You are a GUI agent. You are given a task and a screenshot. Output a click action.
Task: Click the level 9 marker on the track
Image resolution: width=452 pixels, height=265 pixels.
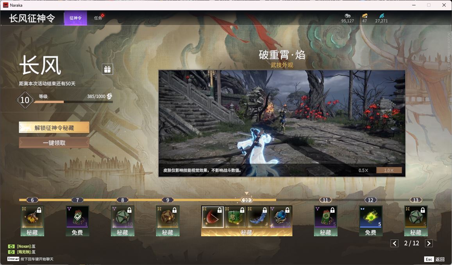168,200
